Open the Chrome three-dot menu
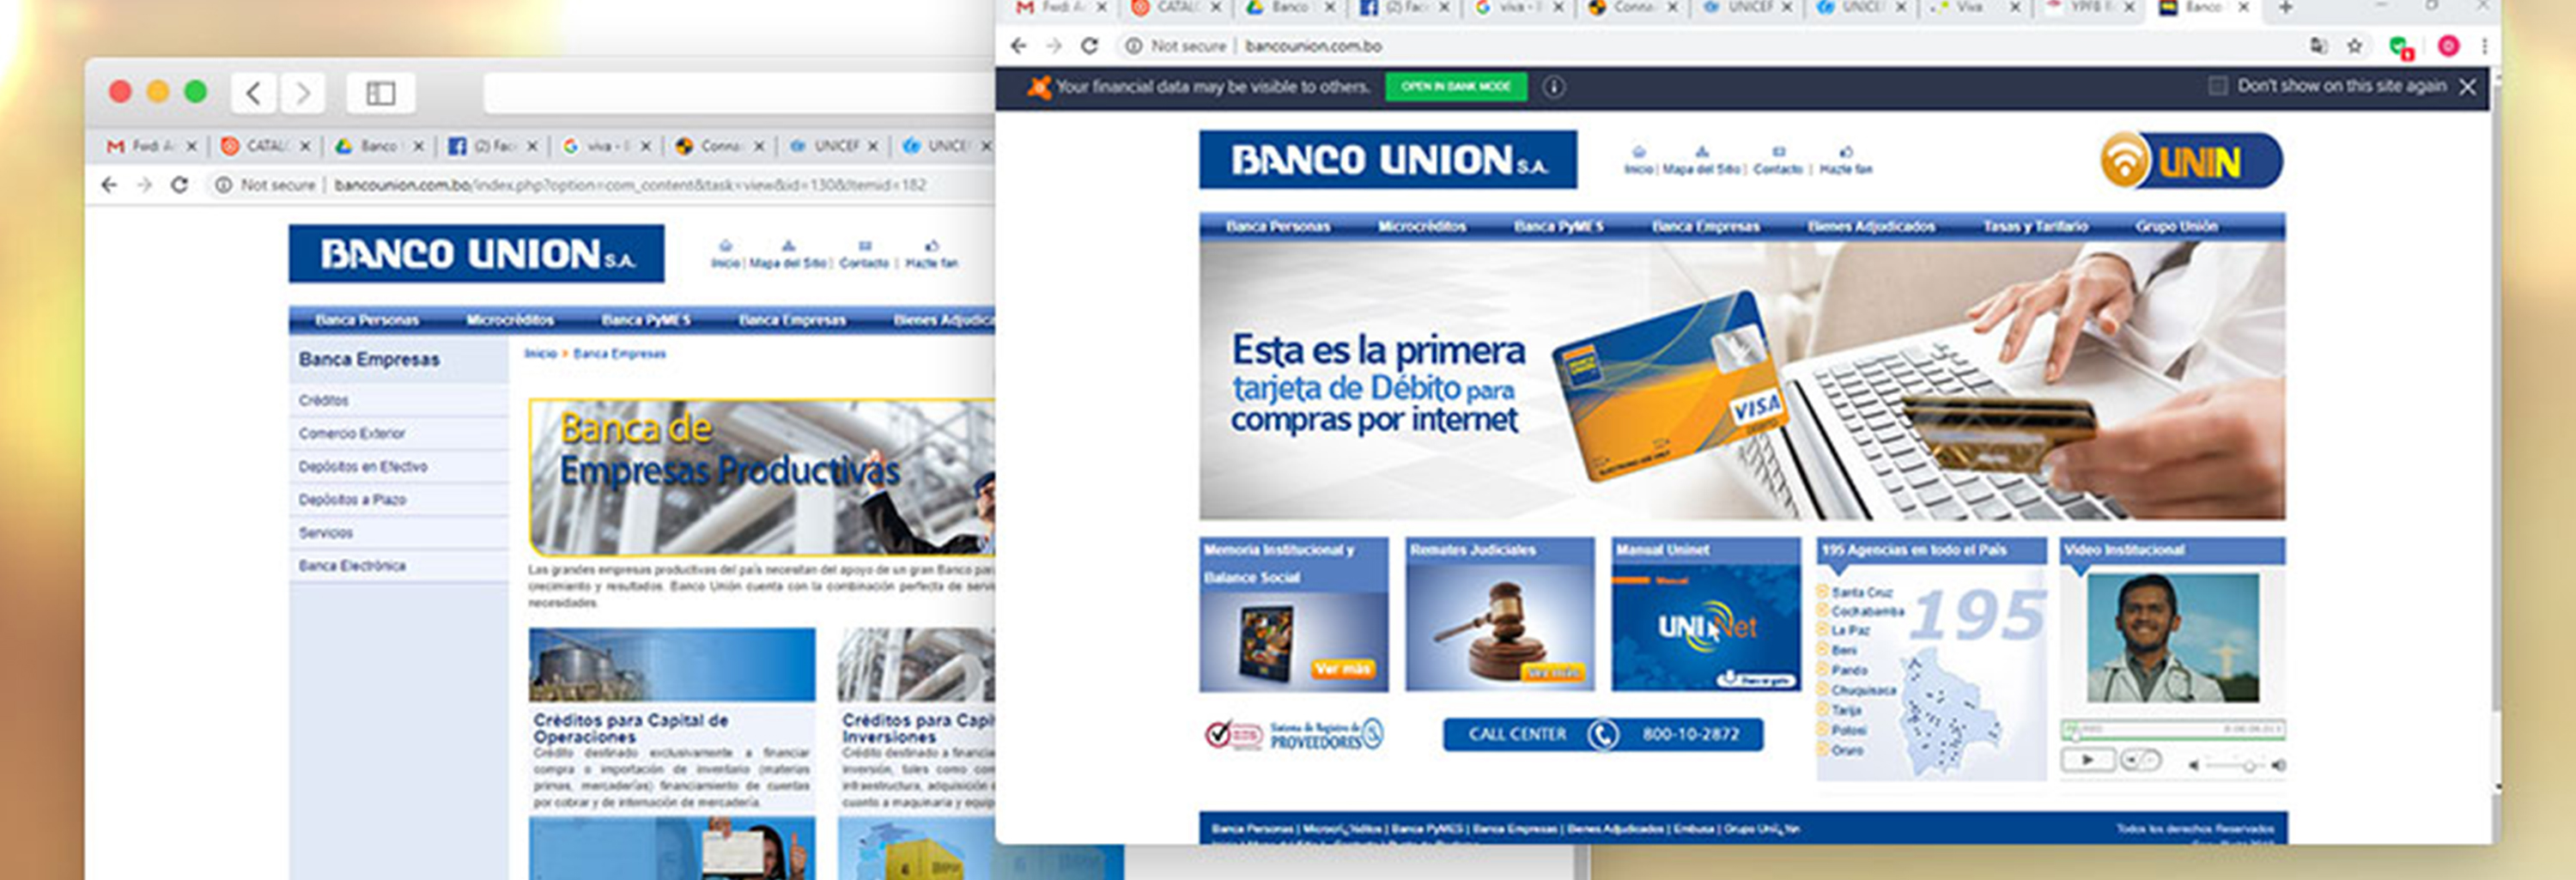 pos(2484,46)
